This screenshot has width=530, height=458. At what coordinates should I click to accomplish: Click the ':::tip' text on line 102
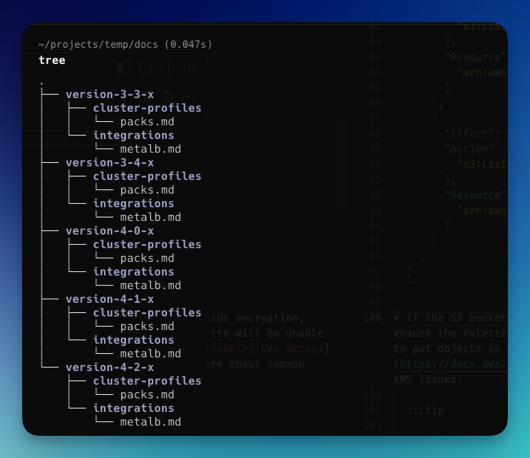[x=426, y=410]
